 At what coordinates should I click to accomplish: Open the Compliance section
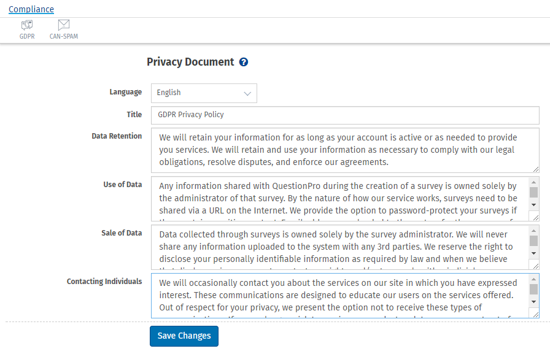coord(31,9)
